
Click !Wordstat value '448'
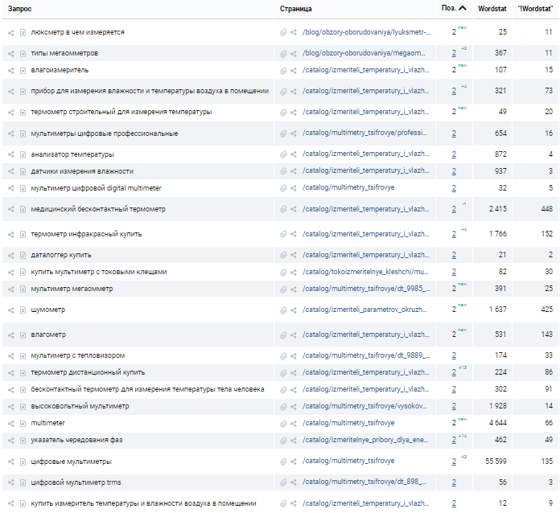(x=547, y=209)
